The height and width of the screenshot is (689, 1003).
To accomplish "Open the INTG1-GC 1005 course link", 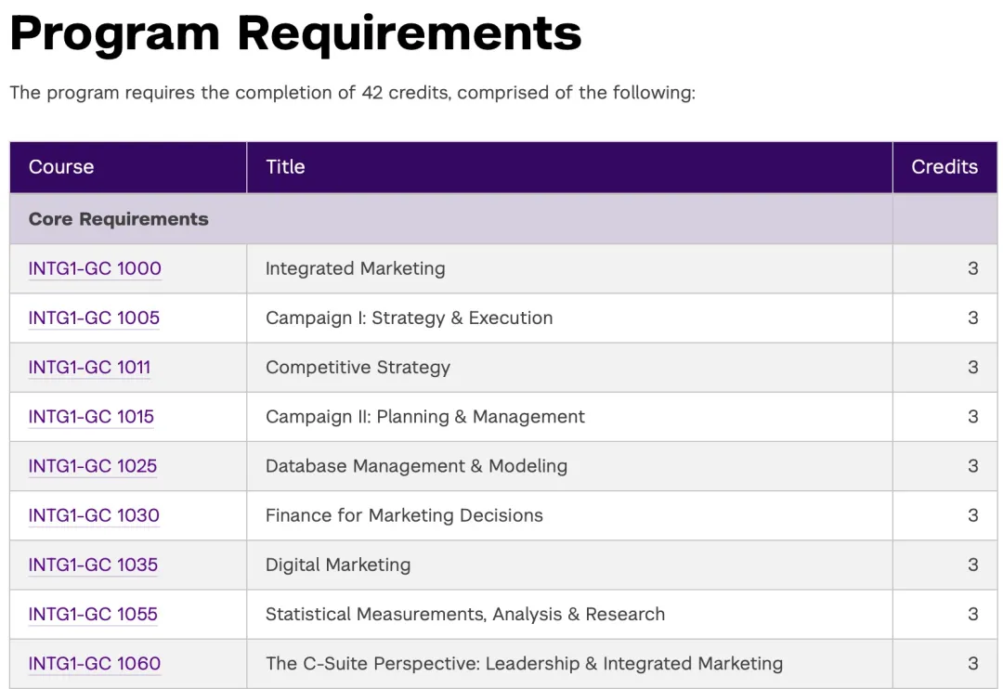I will [94, 318].
